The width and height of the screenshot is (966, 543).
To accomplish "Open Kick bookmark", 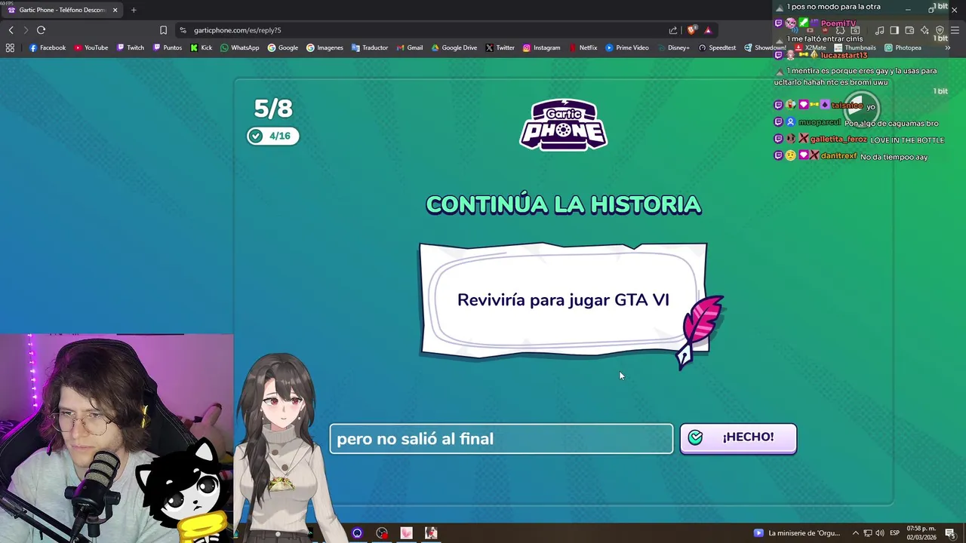I will point(202,48).
